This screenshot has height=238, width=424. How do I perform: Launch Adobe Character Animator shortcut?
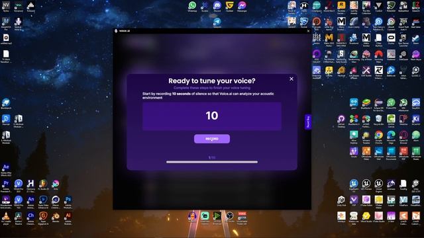coord(31,218)
